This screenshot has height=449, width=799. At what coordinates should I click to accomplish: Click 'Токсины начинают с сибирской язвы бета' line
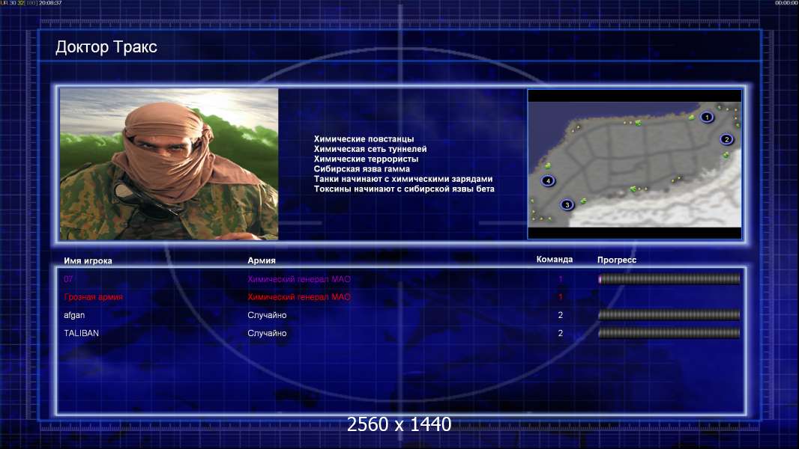coord(404,189)
